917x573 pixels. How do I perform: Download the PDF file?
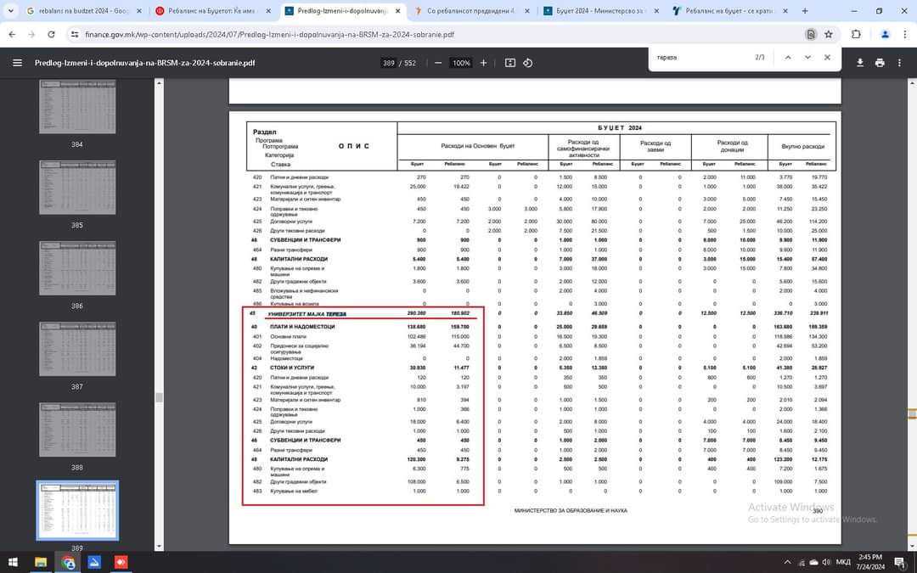(x=859, y=63)
